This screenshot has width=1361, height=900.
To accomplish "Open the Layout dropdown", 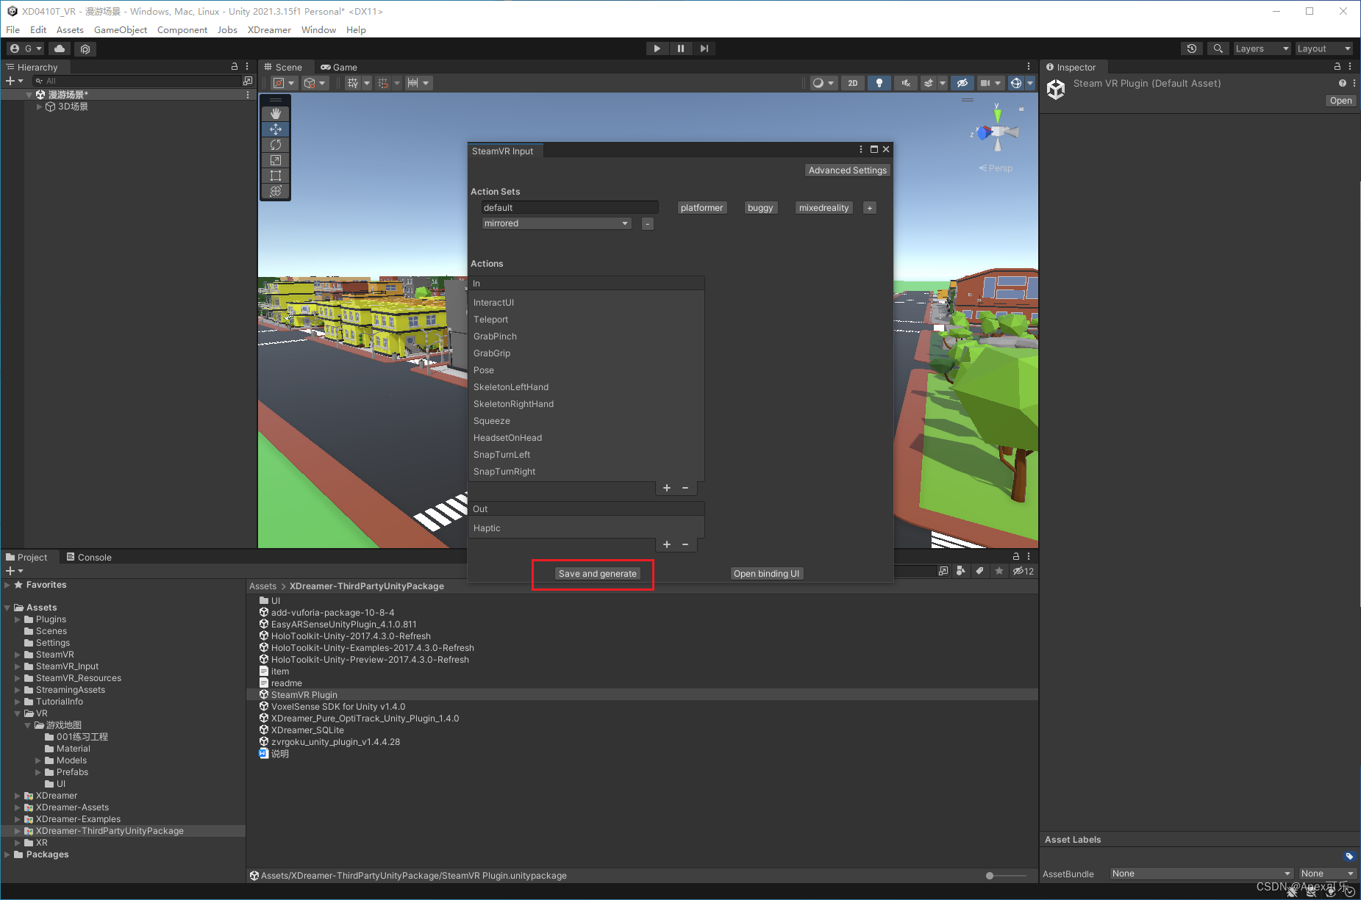I will (1324, 48).
